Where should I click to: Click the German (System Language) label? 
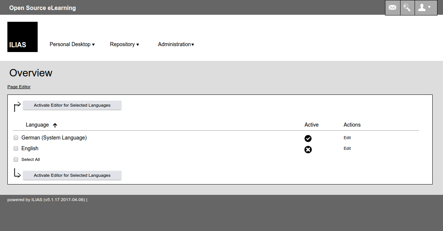point(54,138)
